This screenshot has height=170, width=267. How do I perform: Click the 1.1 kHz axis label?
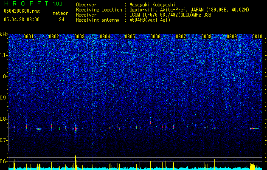tap(4, 55)
